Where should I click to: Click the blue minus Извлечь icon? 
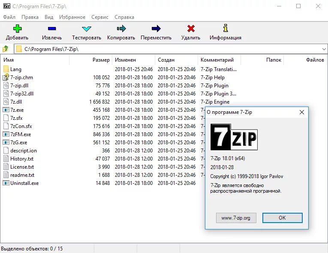[x=52, y=28]
